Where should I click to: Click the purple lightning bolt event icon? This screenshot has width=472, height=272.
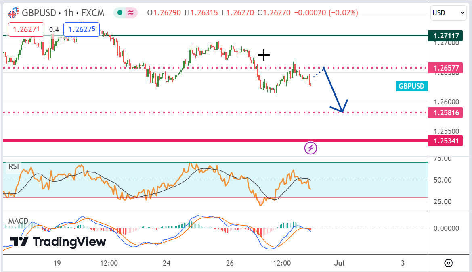(x=310, y=148)
